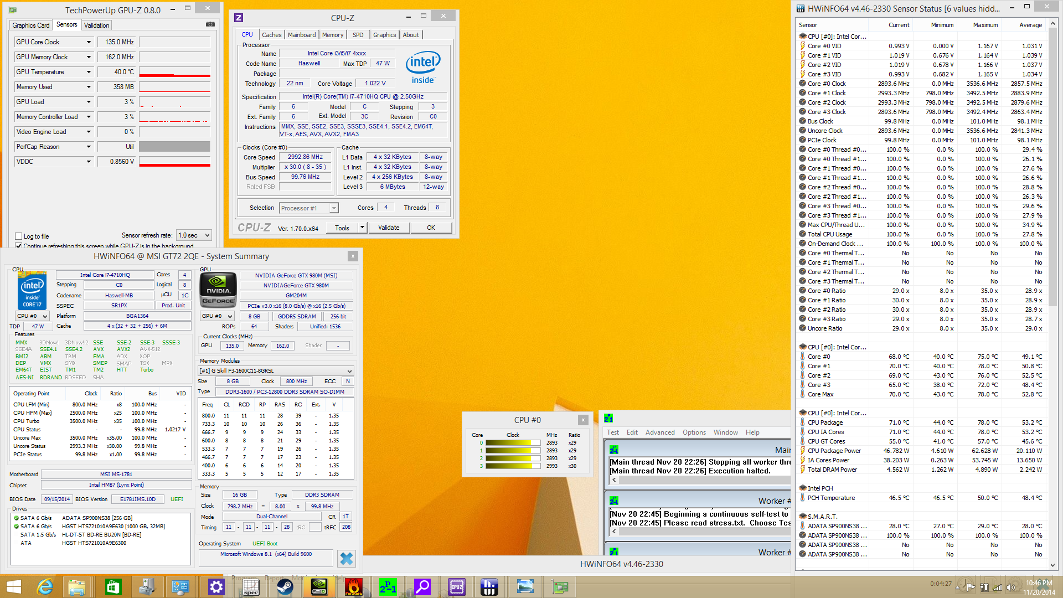Image resolution: width=1063 pixels, height=598 pixels.
Task: Open Prime95 from the taskbar
Action: pyautogui.click(x=388, y=587)
